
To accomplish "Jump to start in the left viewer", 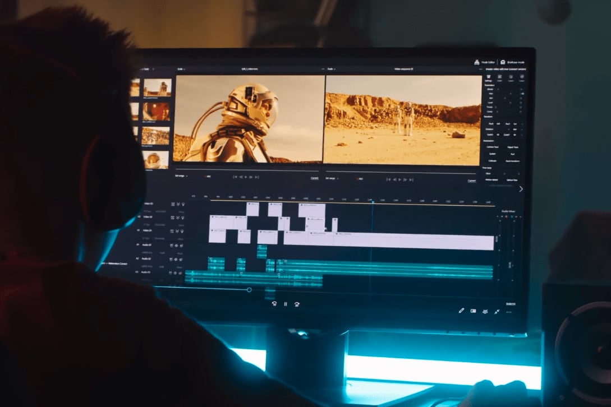I will click(x=235, y=177).
